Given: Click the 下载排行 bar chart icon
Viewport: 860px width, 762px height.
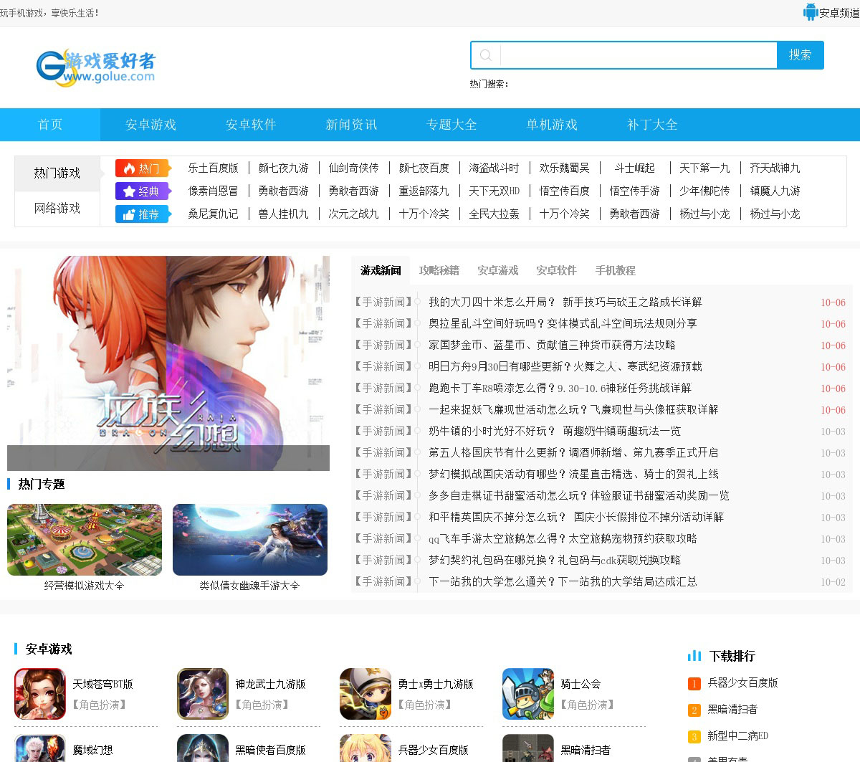Looking at the screenshot, I should click(694, 656).
